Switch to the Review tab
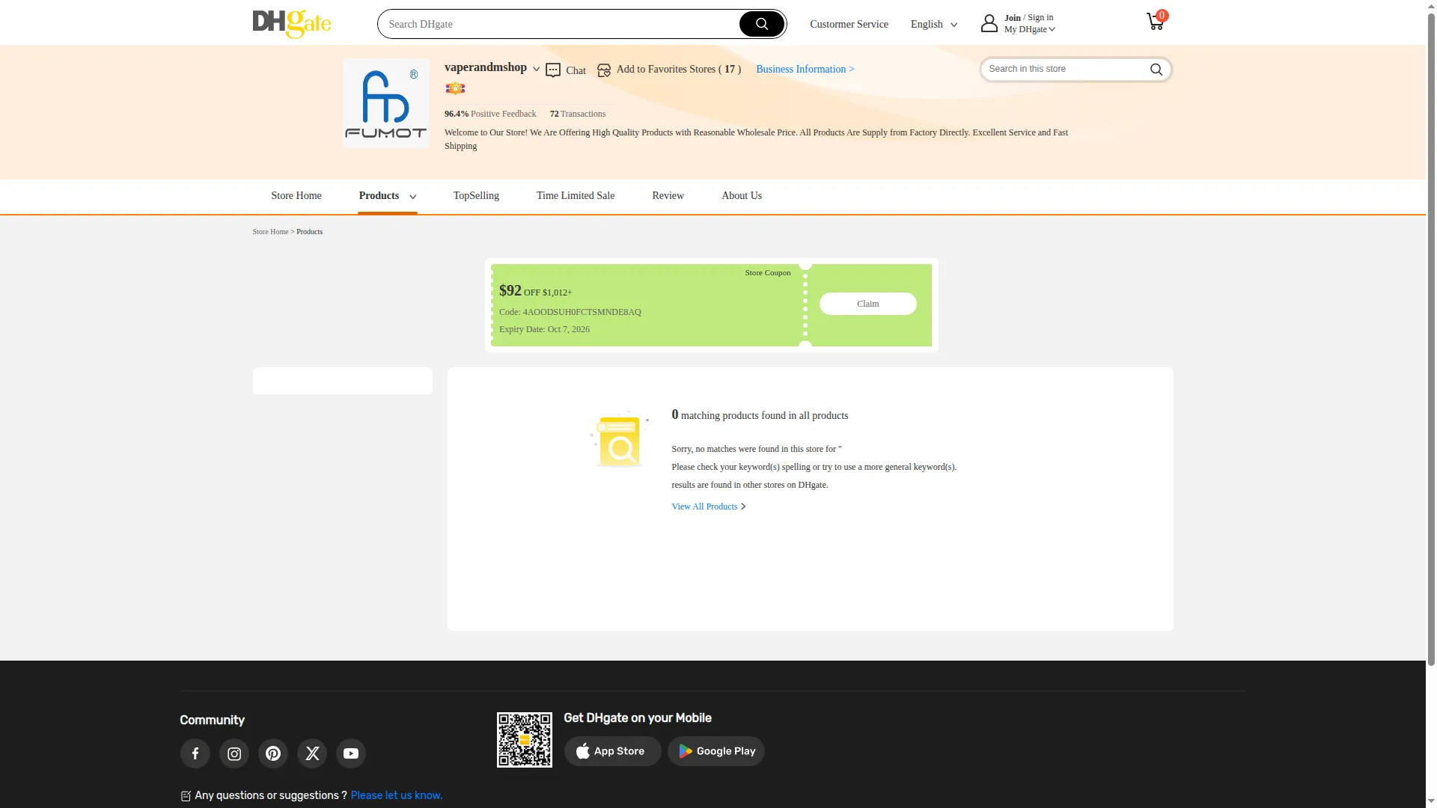The width and height of the screenshot is (1437, 808). pyautogui.click(x=668, y=196)
